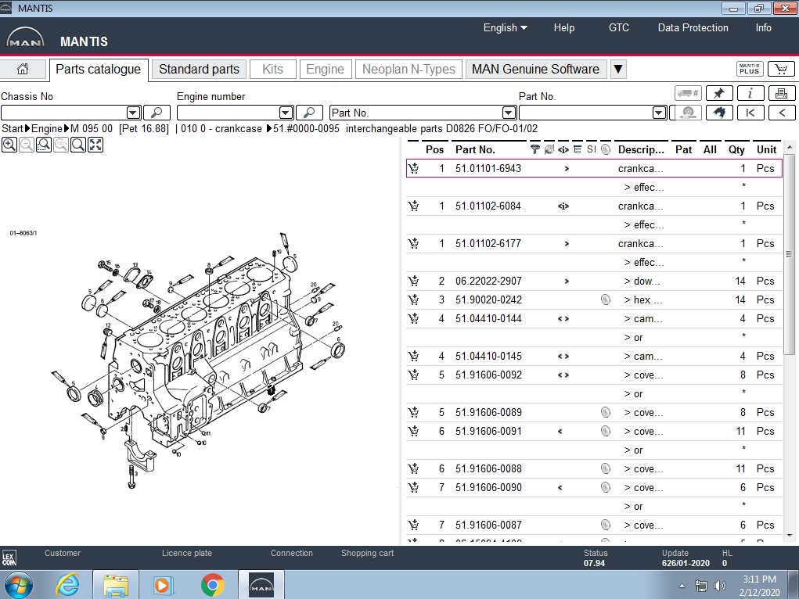This screenshot has width=799, height=599.
Task: Expand the English language menu
Action: 505,27
